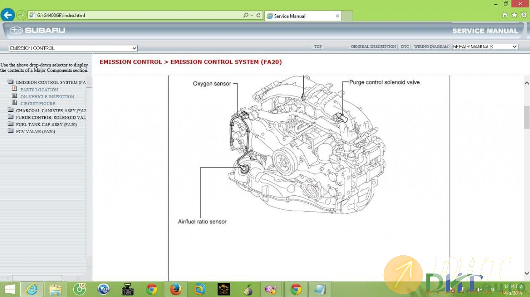Open a new browser tab
The width and height of the screenshot is (530, 297).
[x=347, y=16]
